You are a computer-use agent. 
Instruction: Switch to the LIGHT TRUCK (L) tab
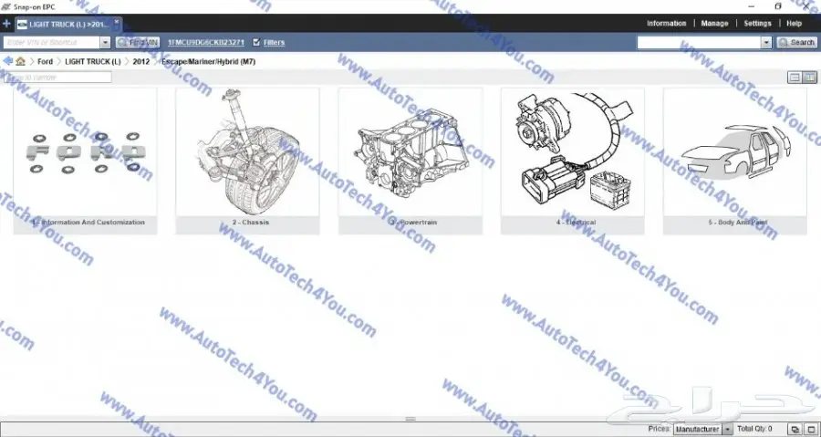click(69, 25)
